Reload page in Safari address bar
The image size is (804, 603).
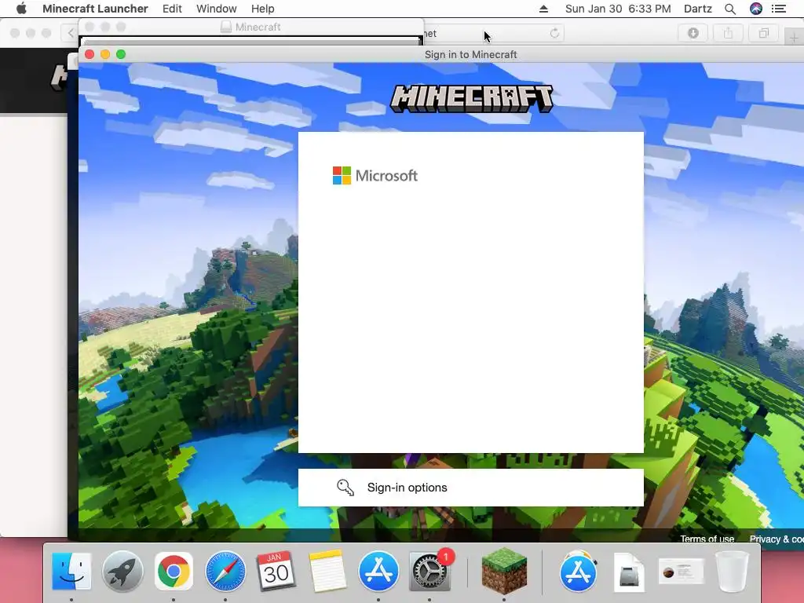[554, 33]
